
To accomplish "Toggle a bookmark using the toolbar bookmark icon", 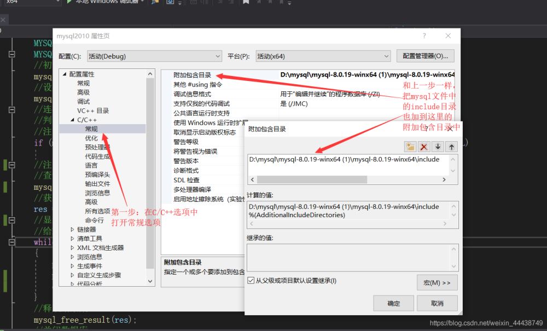I will 246,3.
